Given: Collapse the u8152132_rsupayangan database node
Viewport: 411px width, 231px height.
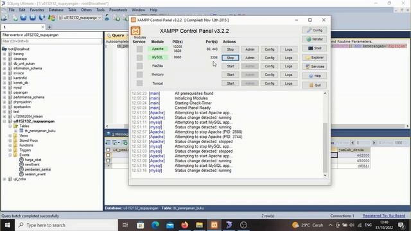Looking at the screenshot, I should pyautogui.click(x=4, y=121).
